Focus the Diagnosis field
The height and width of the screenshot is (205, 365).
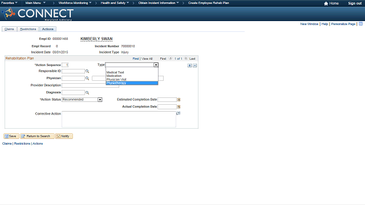(73, 93)
